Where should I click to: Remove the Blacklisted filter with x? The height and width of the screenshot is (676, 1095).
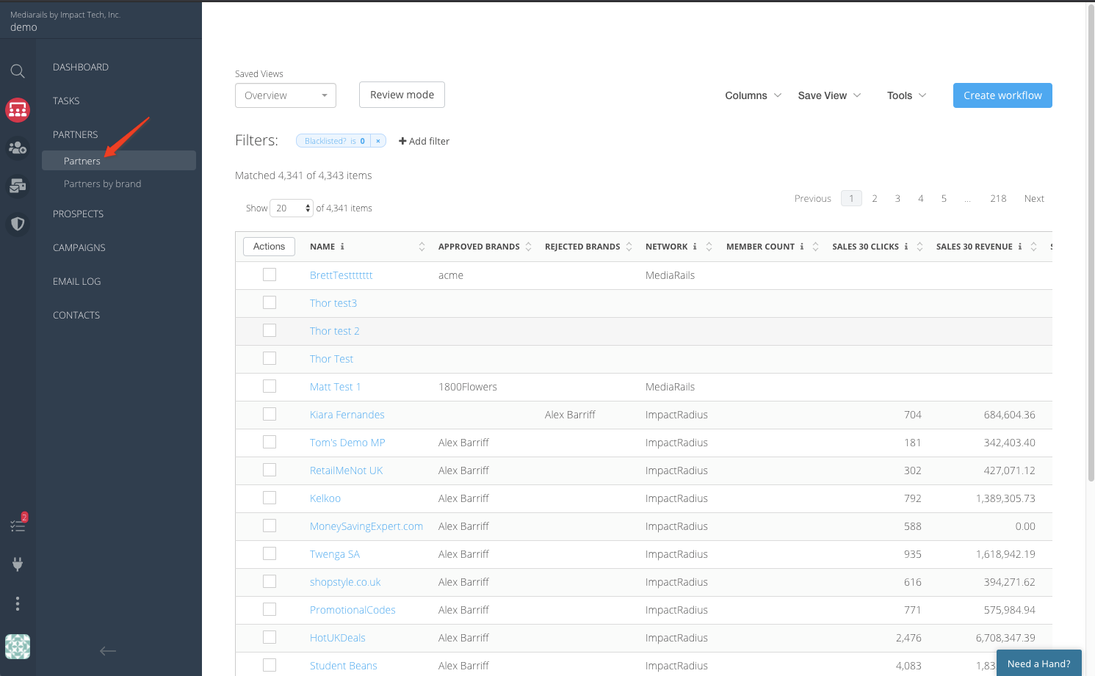pos(378,141)
